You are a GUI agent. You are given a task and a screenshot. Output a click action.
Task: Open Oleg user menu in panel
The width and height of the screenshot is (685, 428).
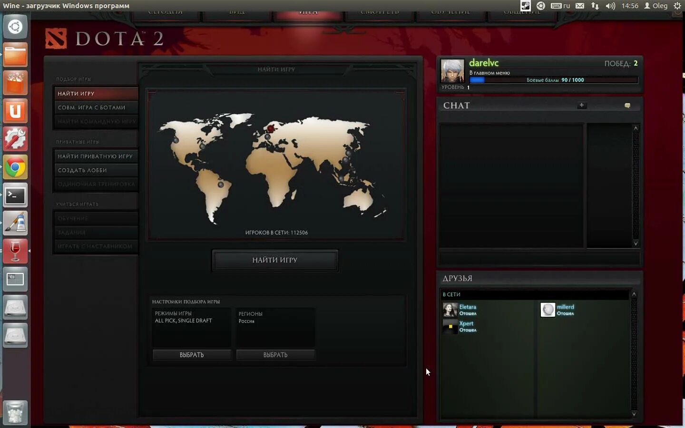656,6
